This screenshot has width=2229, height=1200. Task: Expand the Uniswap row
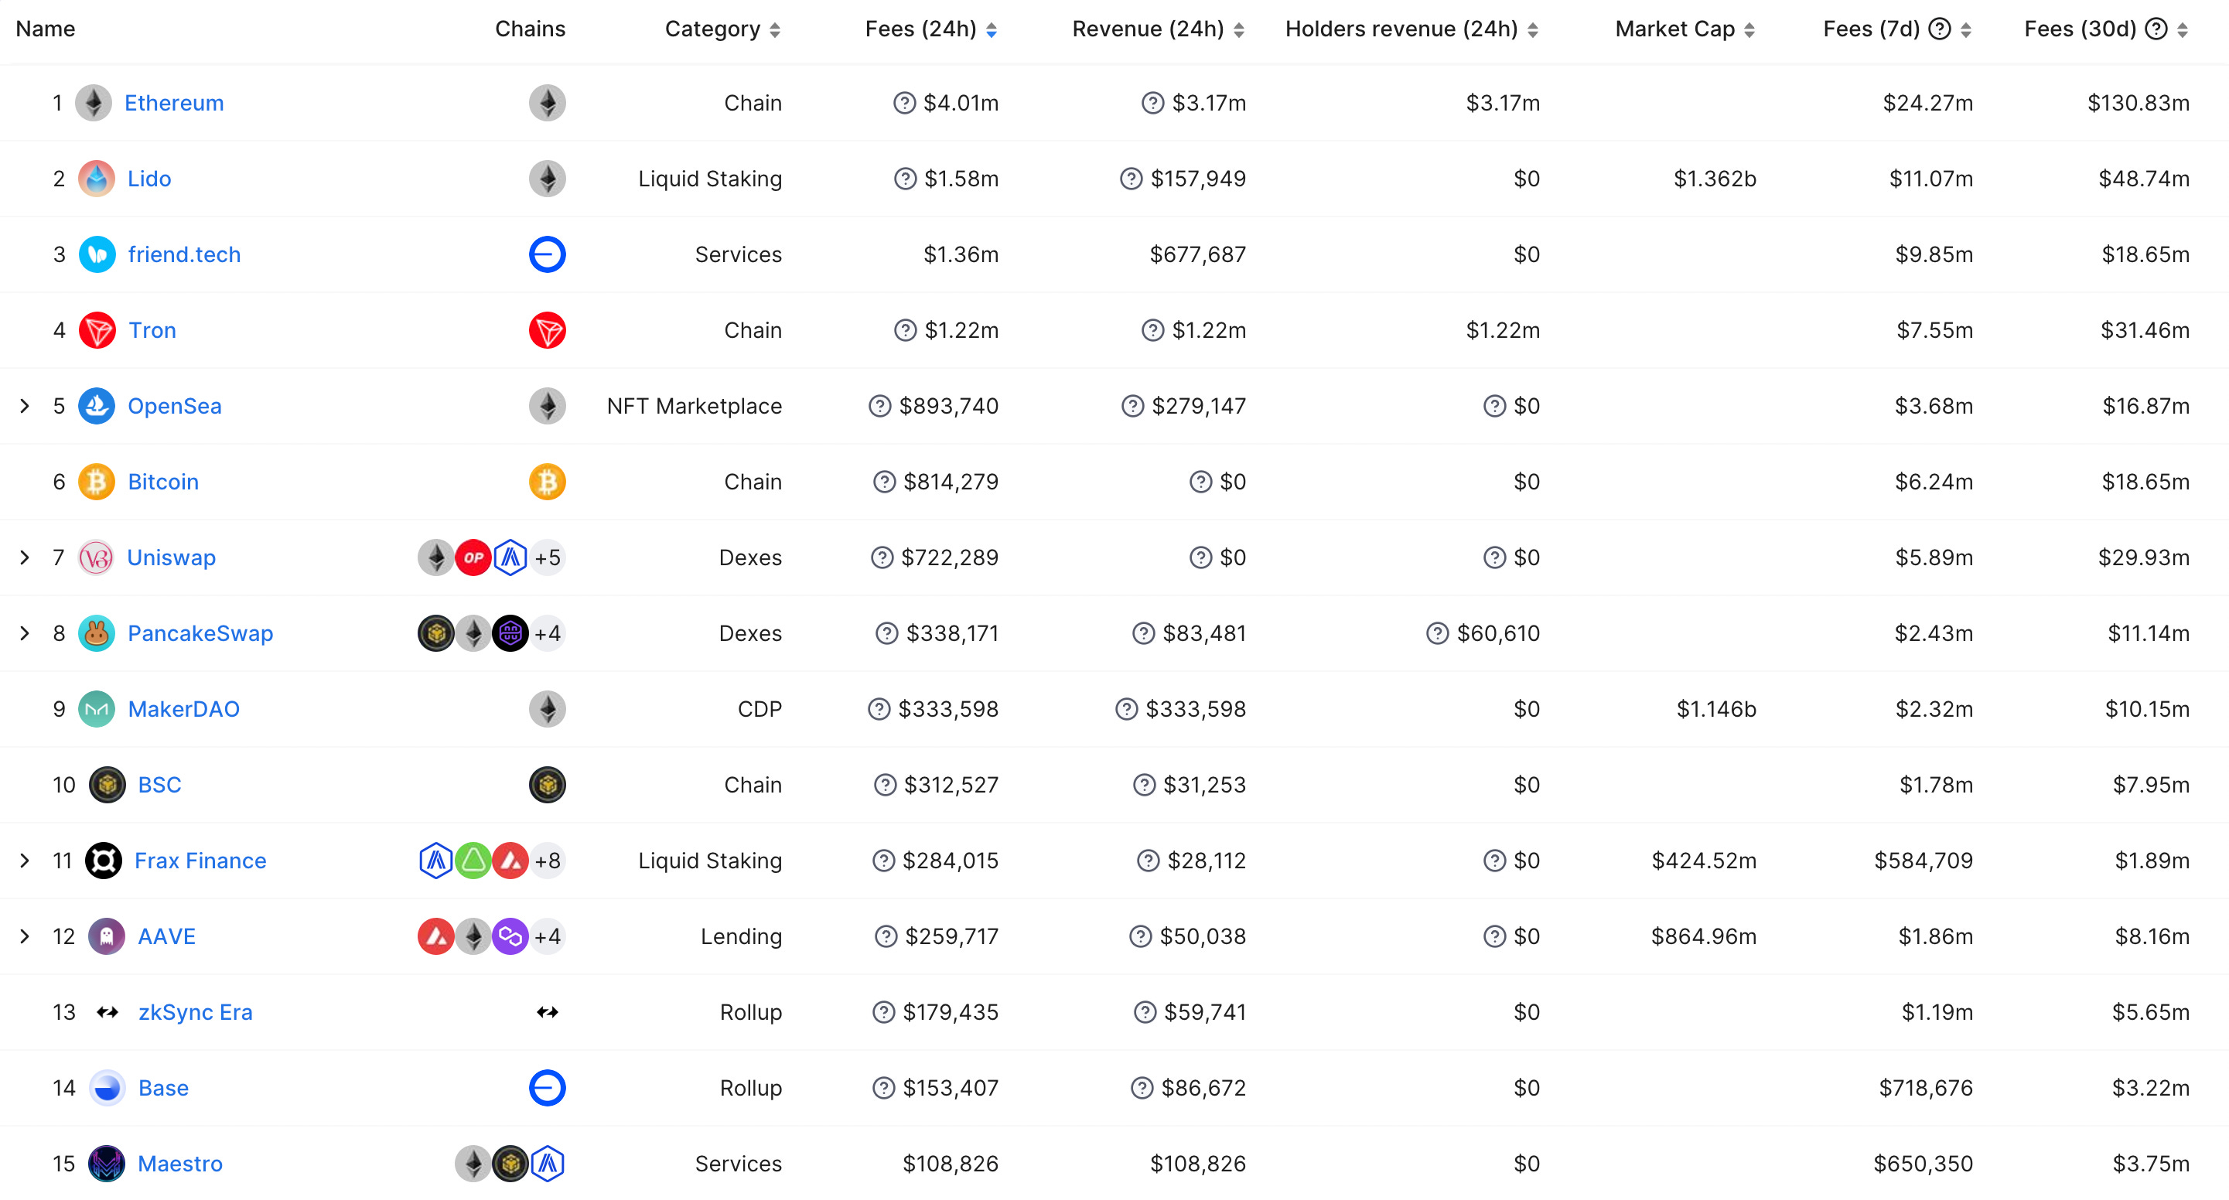(x=25, y=558)
